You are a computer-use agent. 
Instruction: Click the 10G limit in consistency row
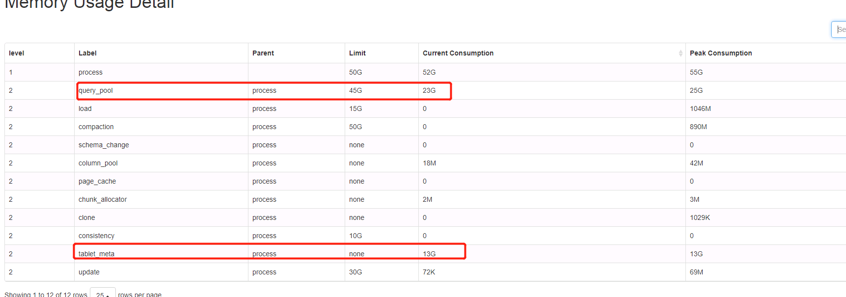pos(355,236)
